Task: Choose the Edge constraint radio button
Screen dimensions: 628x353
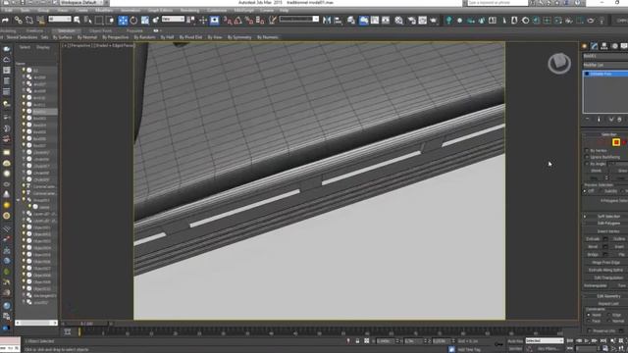Action: 609,315
